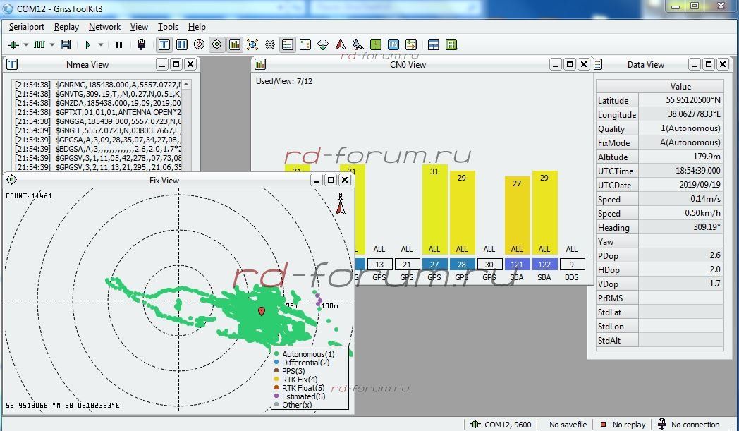The height and width of the screenshot is (431, 739).
Task: Open the Replay menu
Action: [66, 27]
